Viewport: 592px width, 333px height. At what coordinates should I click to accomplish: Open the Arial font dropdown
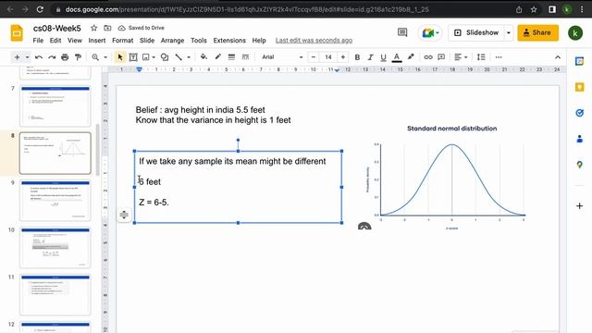point(282,57)
